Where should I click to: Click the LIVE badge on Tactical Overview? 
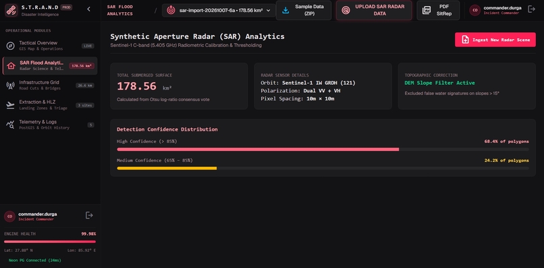pyautogui.click(x=88, y=46)
